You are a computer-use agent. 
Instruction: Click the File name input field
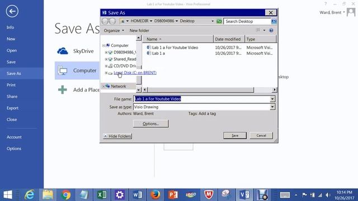[201, 99]
